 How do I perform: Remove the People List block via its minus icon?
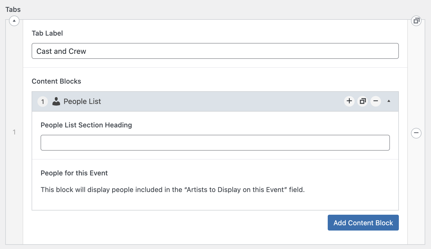pyautogui.click(x=376, y=101)
